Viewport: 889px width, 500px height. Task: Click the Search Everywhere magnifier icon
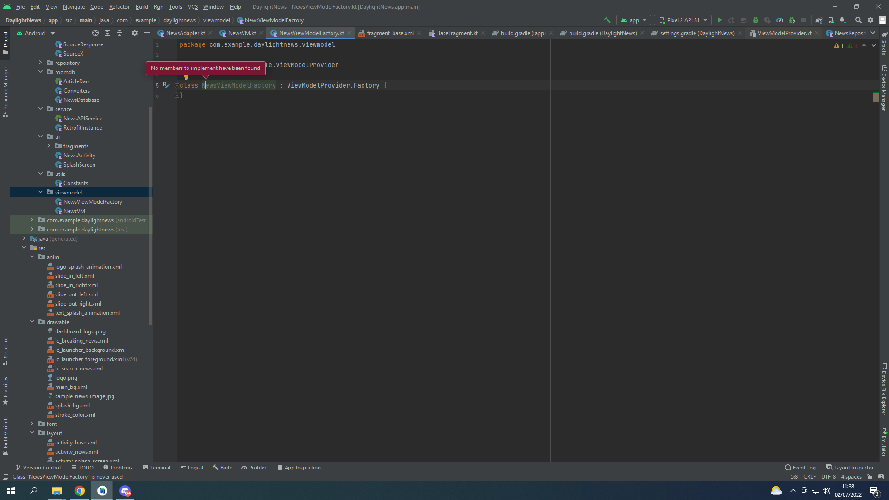point(858,20)
